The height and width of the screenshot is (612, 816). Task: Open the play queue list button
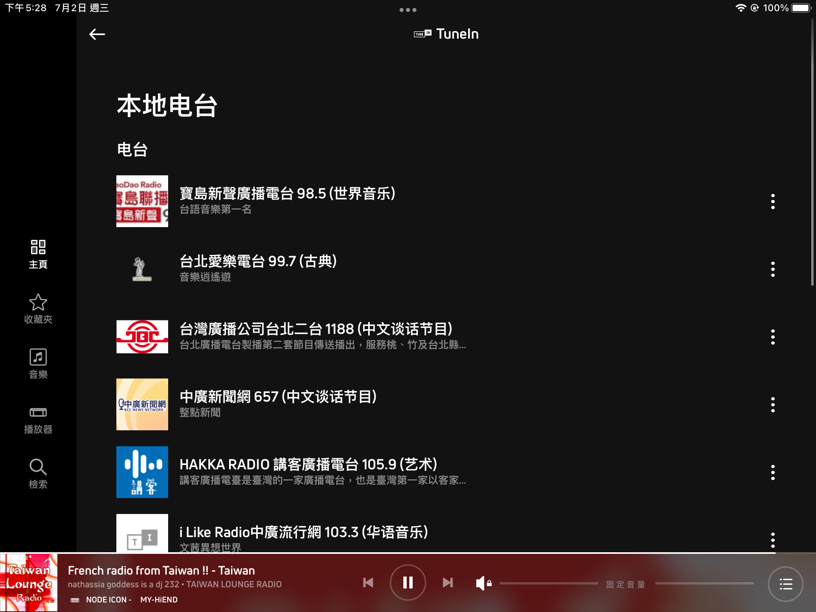point(786,584)
